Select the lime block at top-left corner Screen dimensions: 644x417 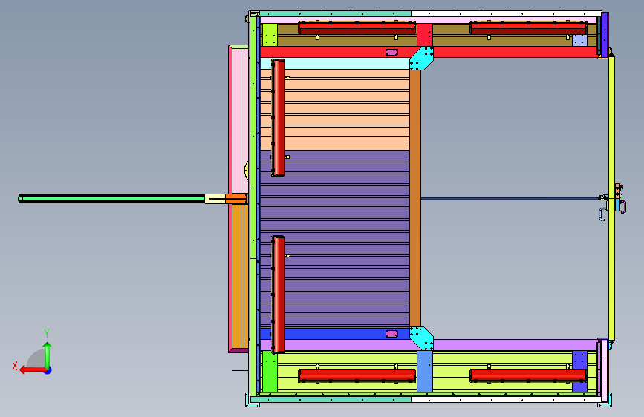(270, 35)
